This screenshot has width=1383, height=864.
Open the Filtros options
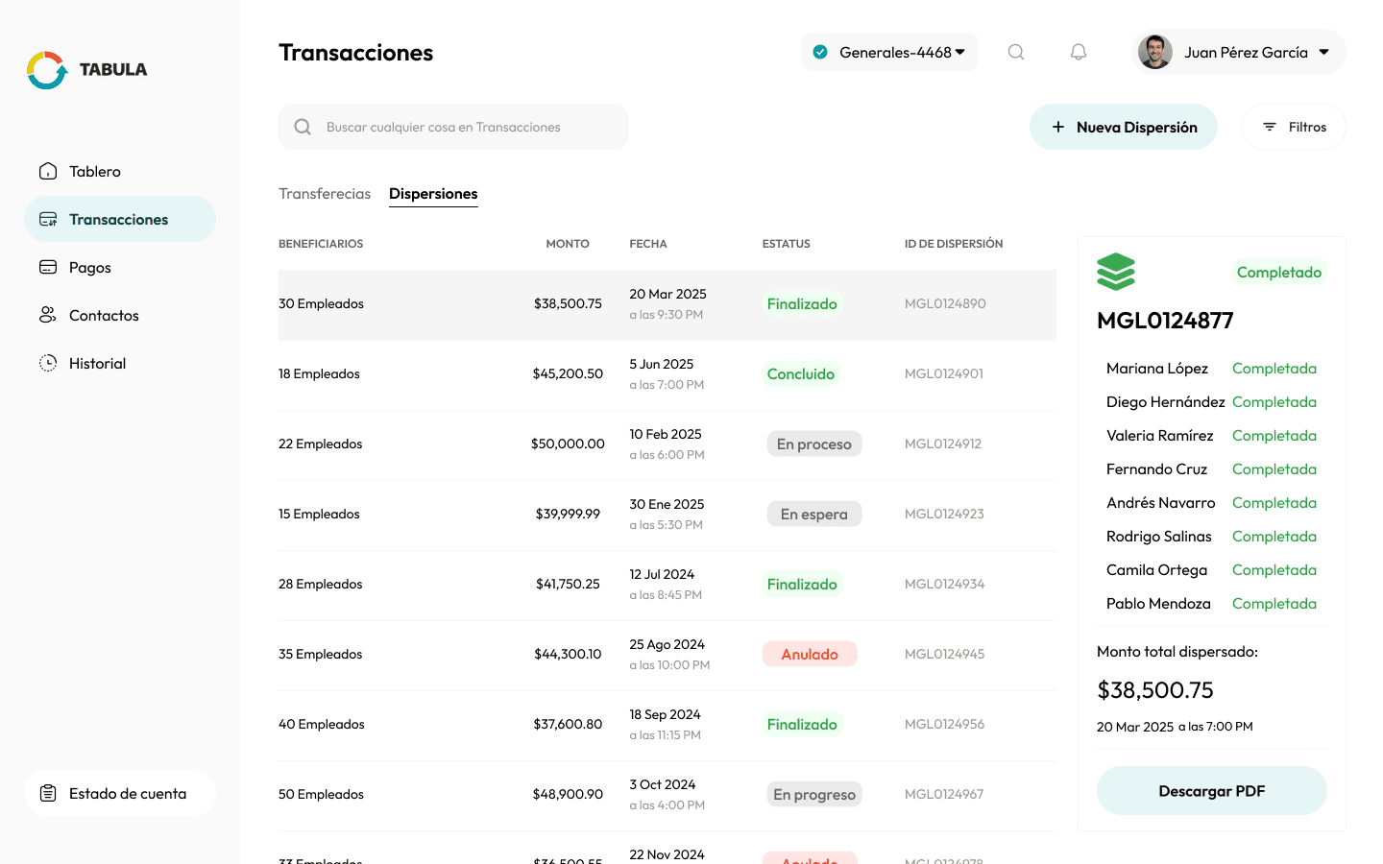1293,126
